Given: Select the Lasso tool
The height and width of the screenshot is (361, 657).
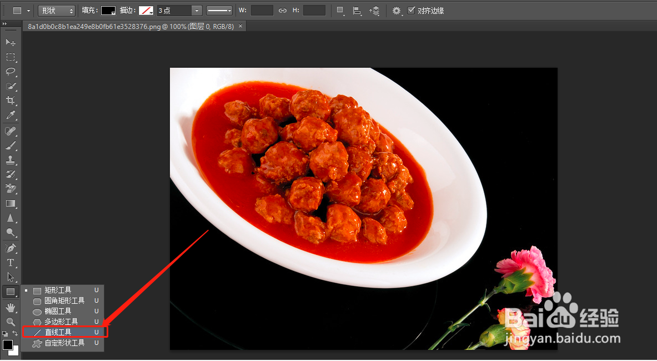Looking at the screenshot, I should coord(11,72).
